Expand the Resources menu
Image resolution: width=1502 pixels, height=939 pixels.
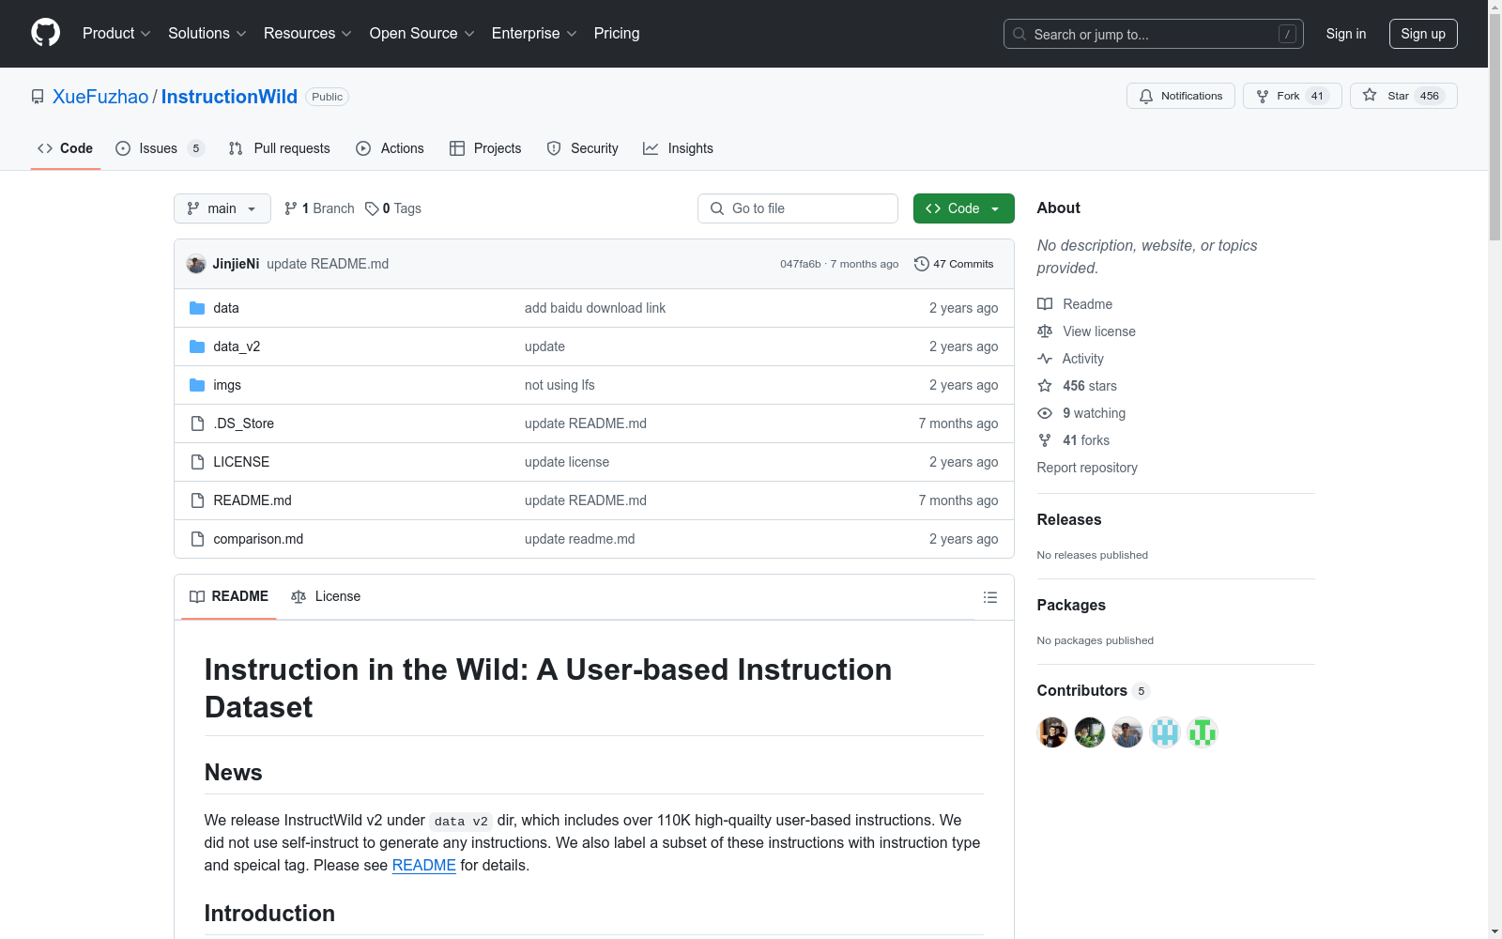[x=308, y=33]
